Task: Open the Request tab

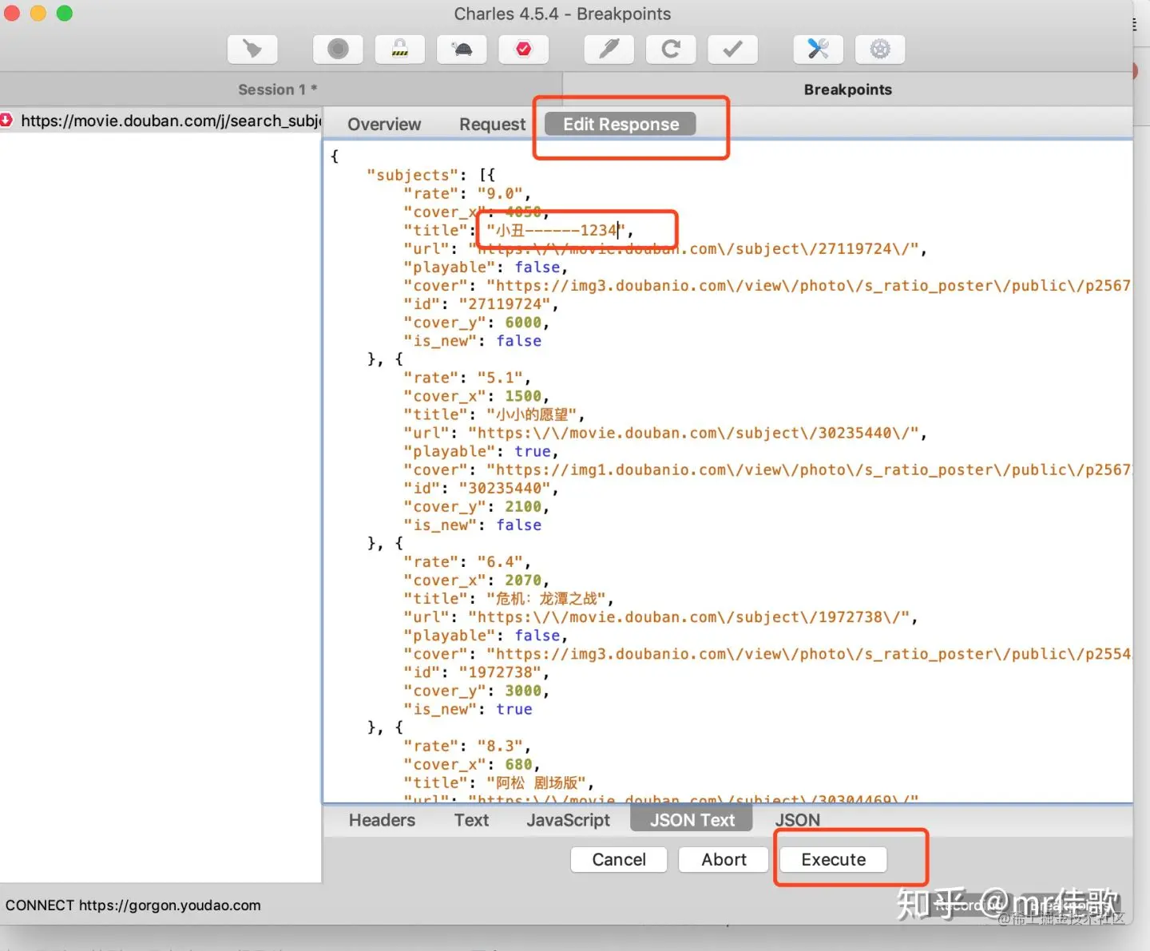Action: coord(492,125)
